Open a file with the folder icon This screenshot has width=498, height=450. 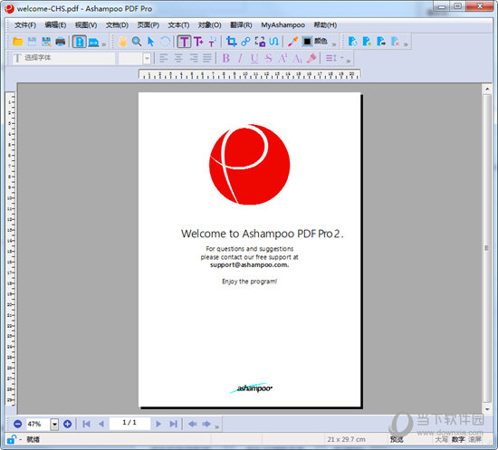pos(18,42)
